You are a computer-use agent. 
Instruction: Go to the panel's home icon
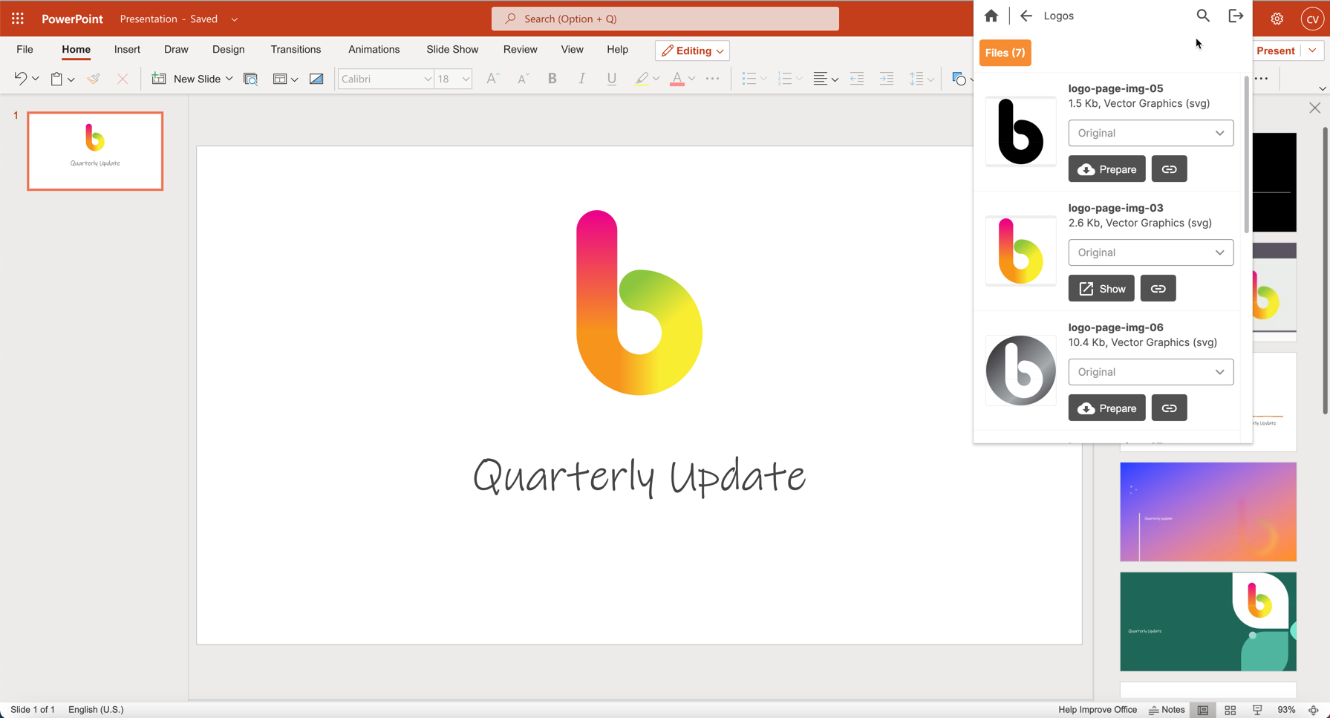[991, 16]
